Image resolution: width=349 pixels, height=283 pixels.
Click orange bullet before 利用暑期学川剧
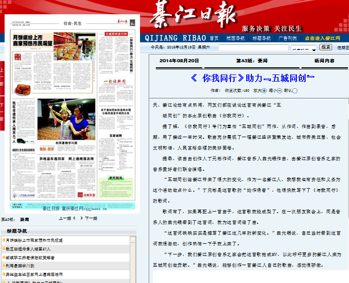click(4, 266)
